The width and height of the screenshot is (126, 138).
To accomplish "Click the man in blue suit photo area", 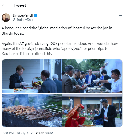I will click(90, 78).
